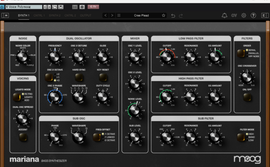Switch to the CNTRL 1 tab

pos(39,16)
